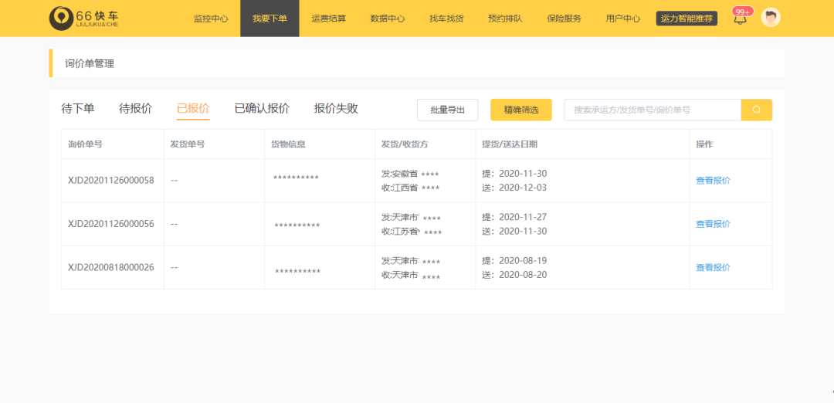Viewport: 834px width, 403px height.
Task: View quote for XJD20200818000026
Action: point(714,267)
